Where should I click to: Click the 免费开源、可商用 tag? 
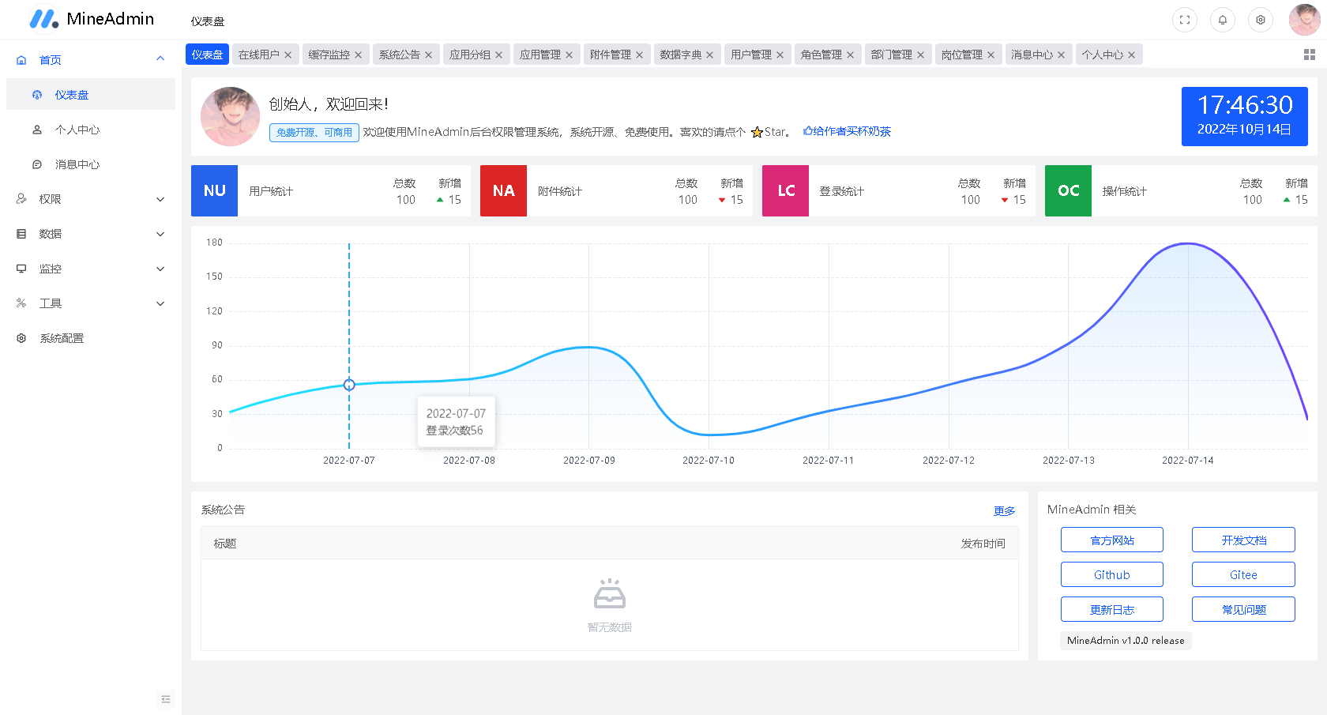314,133
